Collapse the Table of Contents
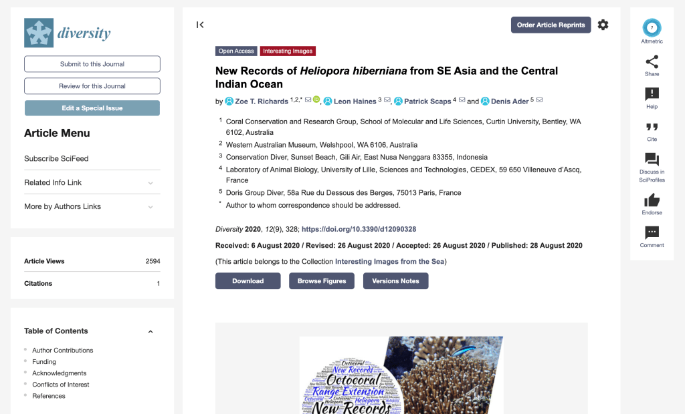The width and height of the screenshot is (685, 414). [x=151, y=331]
